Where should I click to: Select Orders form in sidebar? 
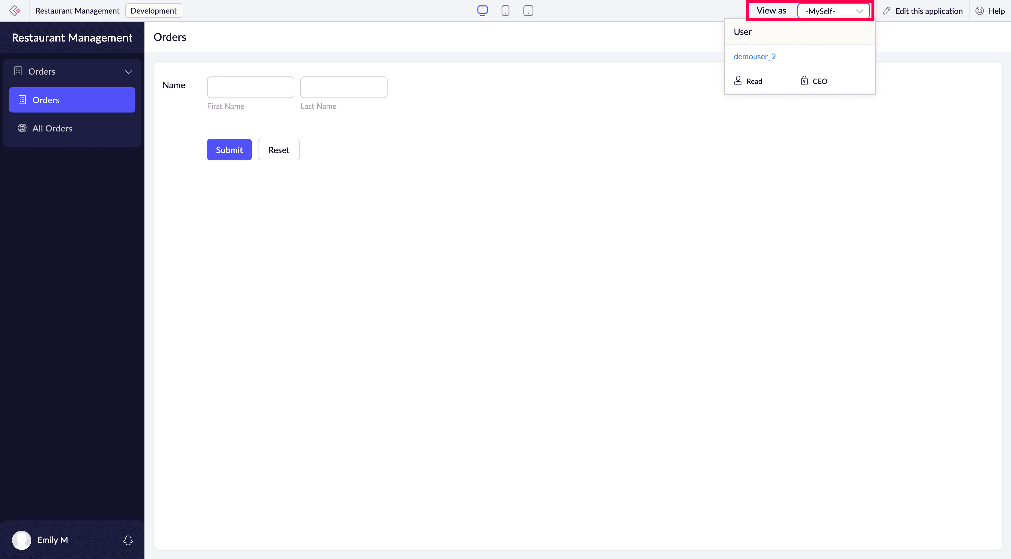[x=72, y=100]
